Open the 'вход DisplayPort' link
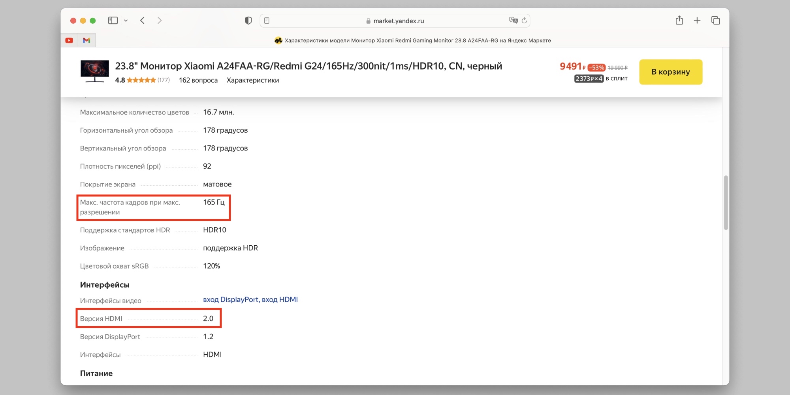790x395 pixels. coord(231,300)
